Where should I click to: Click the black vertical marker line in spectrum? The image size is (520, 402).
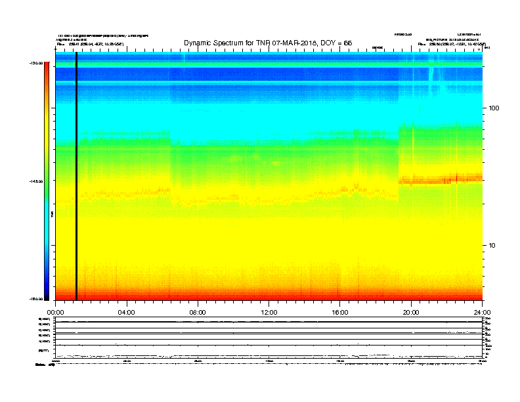76,176
